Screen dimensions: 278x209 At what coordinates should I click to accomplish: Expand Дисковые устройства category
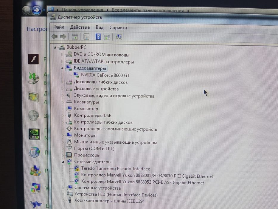(x=62, y=88)
